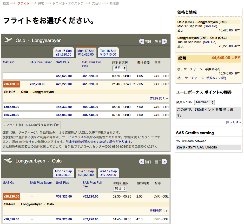Open the tax, surcharge and fee breakdown link
This screenshot has height=224, width=244.
click(x=202, y=78)
